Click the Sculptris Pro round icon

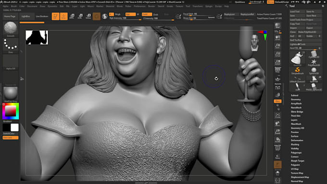click(x=105, y=16)
